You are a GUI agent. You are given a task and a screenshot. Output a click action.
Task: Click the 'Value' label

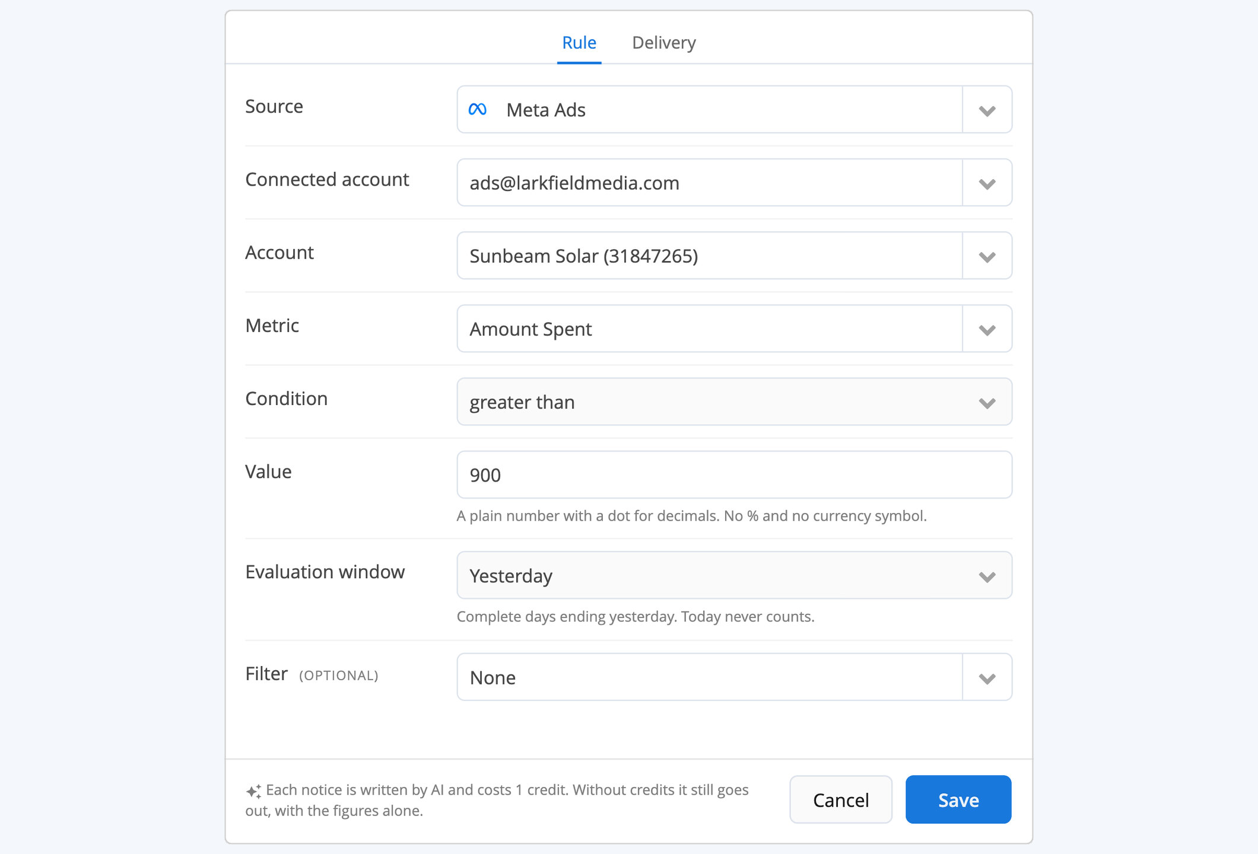pyautogui.click(x=268, y=471)
